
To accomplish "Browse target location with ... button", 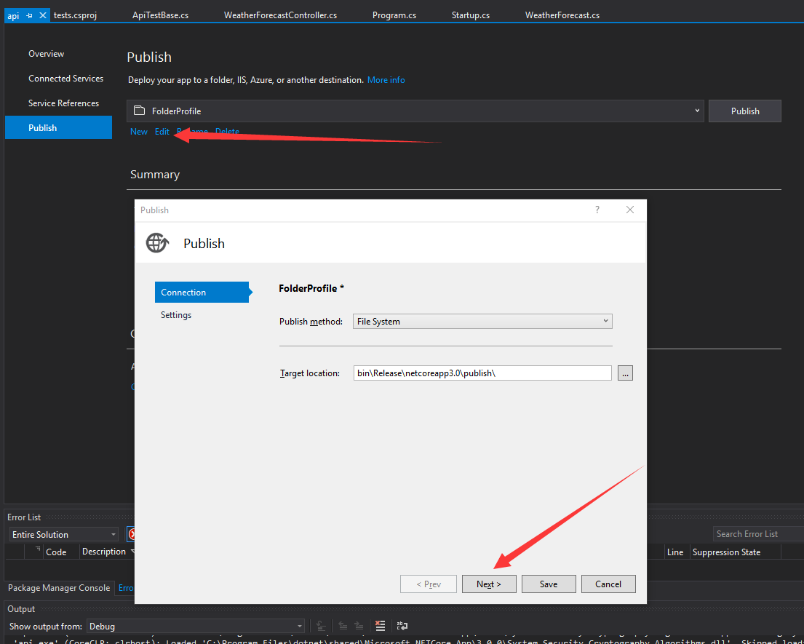I will (x=625, y=373).
